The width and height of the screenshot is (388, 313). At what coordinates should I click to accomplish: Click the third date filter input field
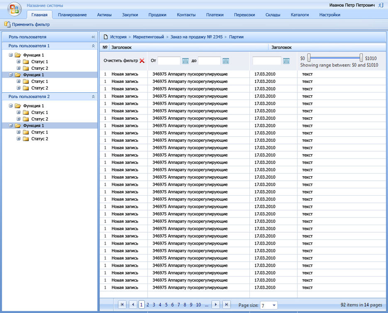click(x=267, y=61)
